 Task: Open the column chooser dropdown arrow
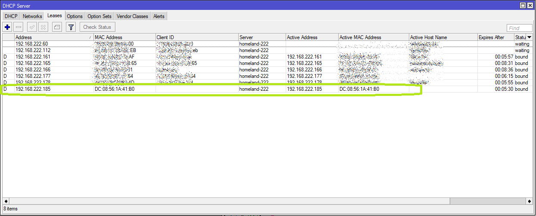pos(530,37)
